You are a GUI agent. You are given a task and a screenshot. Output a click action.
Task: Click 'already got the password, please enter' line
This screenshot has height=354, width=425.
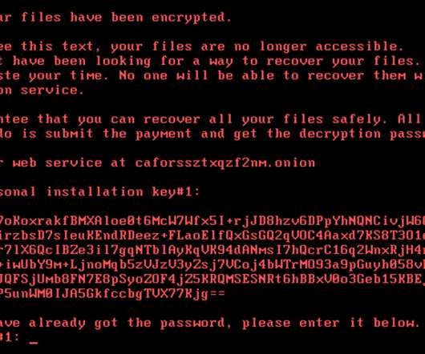pos(184,323)
